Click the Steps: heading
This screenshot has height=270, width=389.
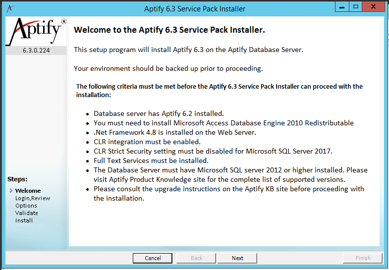[x=17, y=179]
